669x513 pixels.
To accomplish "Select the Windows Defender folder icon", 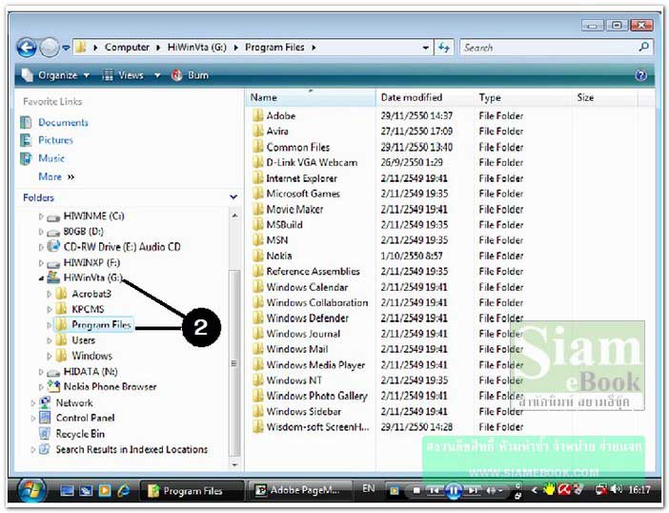I will click(x=257, y=318).
